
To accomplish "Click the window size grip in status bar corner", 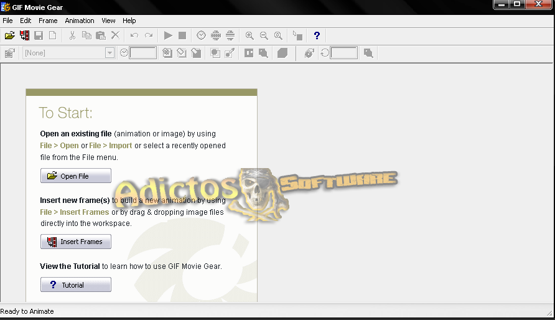I will pos(549,313).
